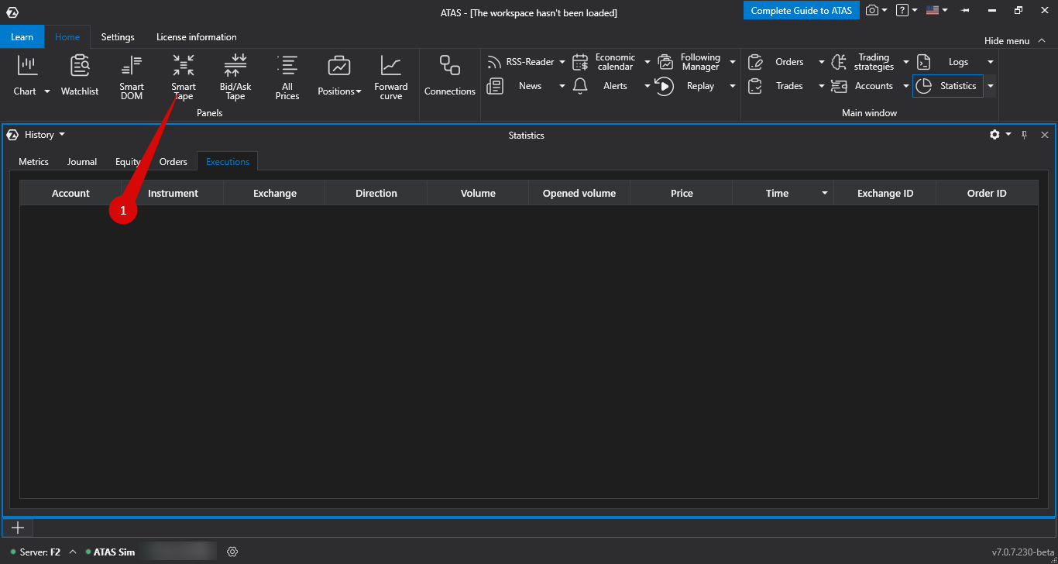Click the Server: F2 status indicator
The image size is (1058, 564).
[36, 552]
